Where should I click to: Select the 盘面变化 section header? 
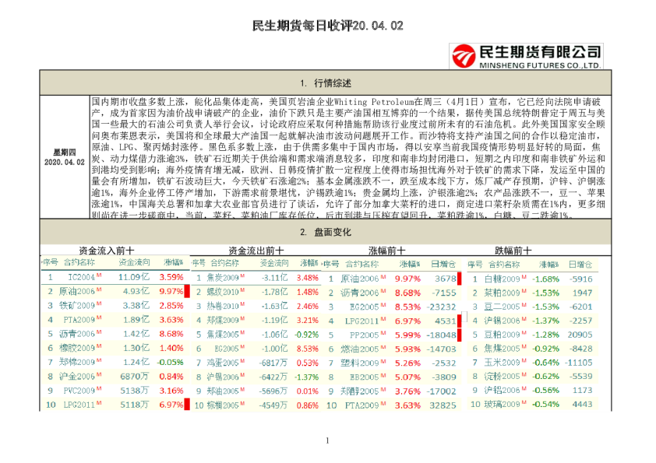click(x=327, y=231)
